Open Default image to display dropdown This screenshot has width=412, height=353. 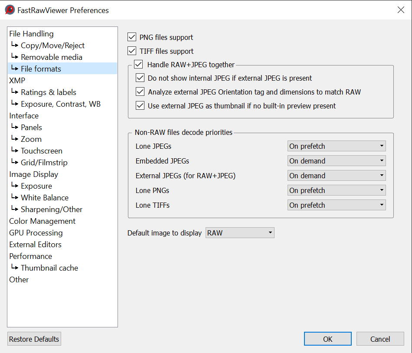(x=240, y=233)
